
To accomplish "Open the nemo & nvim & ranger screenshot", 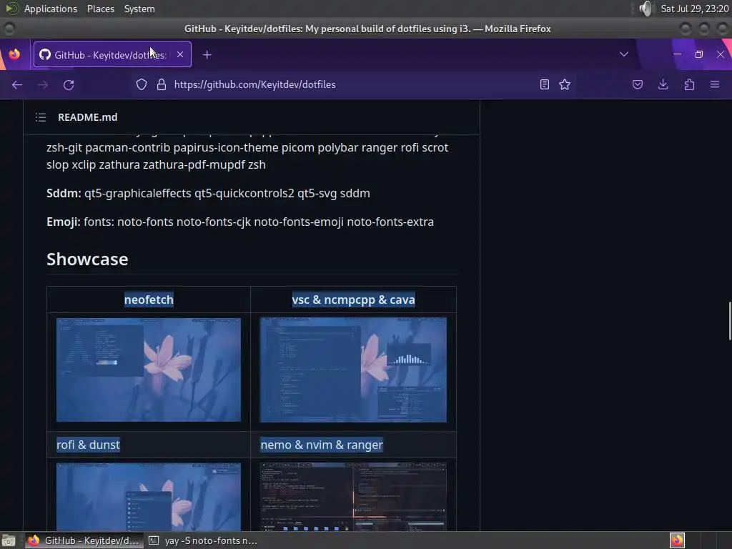I will pos(353,497).
